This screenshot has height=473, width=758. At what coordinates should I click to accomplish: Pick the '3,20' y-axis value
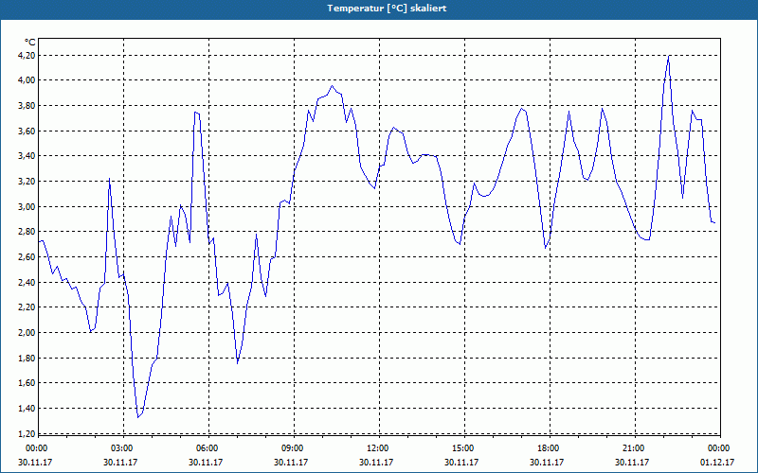pos(27,182)
